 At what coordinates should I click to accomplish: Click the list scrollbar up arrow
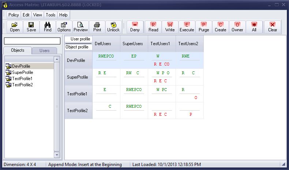(57, 59)
